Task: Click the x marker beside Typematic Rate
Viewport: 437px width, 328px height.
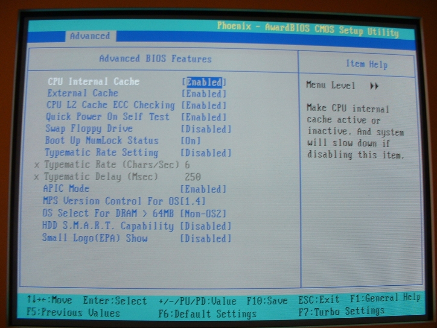Action: (37, 165)
